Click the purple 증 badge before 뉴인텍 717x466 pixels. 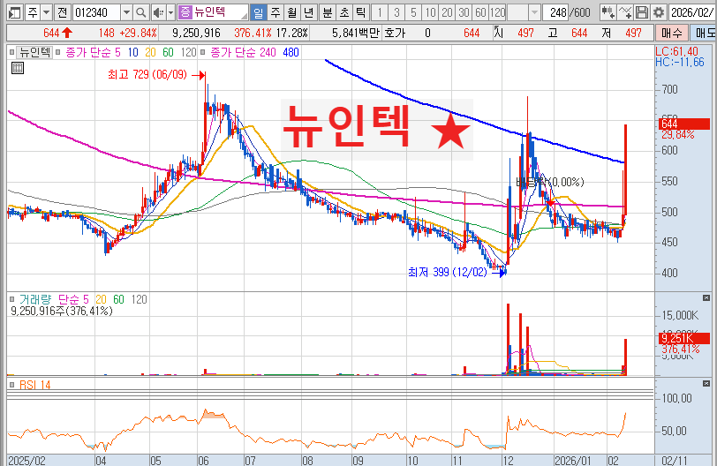185,11
